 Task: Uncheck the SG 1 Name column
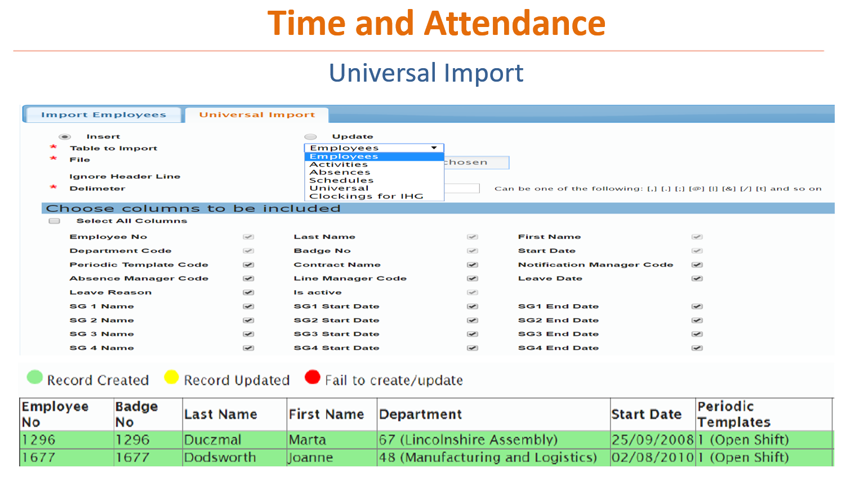248,306
